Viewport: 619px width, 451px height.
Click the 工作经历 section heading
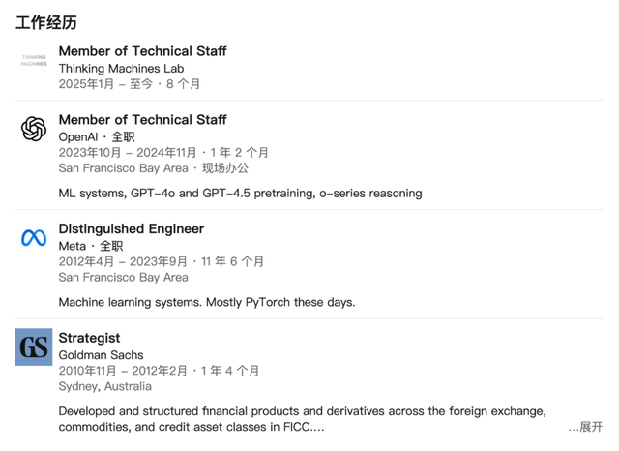click(x=46, y=22)
